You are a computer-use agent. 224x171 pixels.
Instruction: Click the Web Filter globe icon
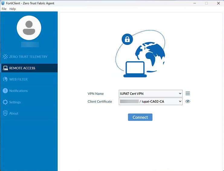pos(5,79)
